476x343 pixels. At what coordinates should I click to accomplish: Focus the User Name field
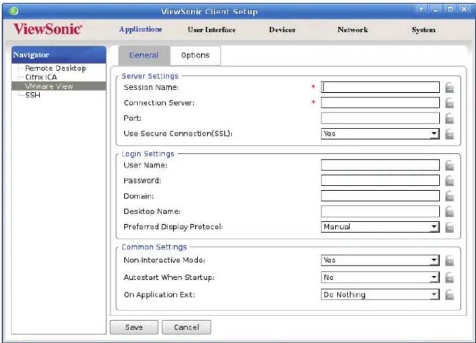(380, 166)
